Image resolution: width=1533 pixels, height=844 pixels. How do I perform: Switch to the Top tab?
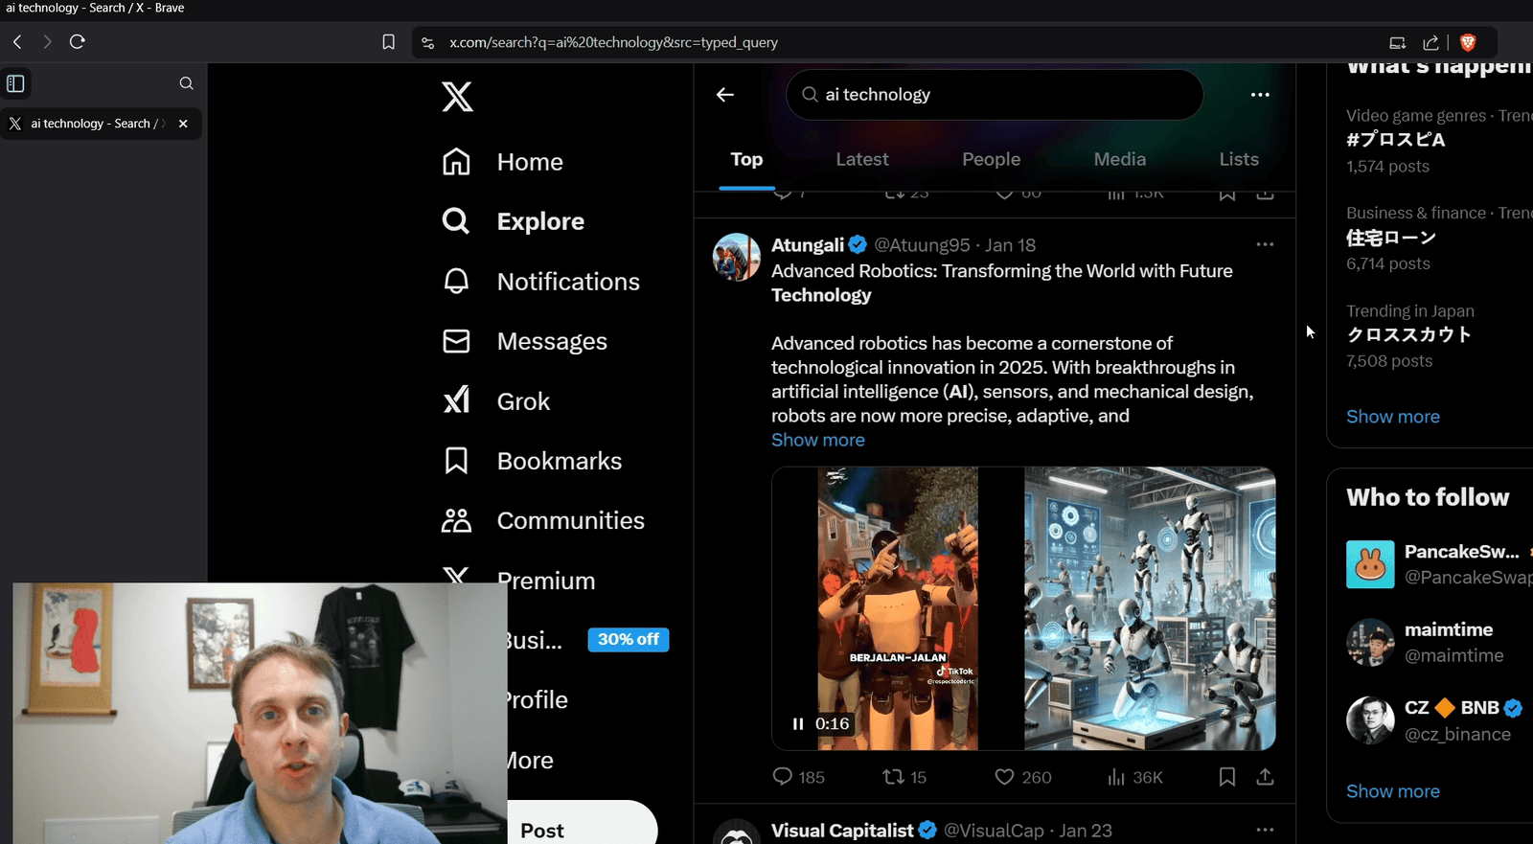[746, 160]
